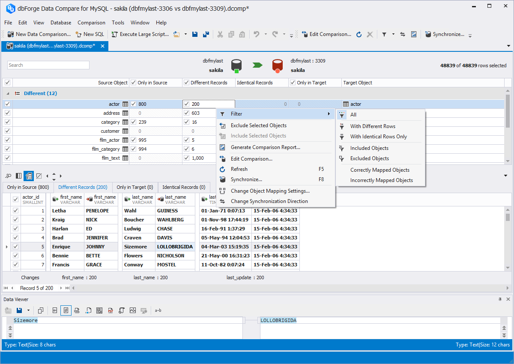Click the Save All icon in the toolbar

[x=206, y=34]
